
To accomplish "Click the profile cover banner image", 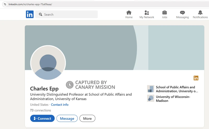I will coord(114,48).
